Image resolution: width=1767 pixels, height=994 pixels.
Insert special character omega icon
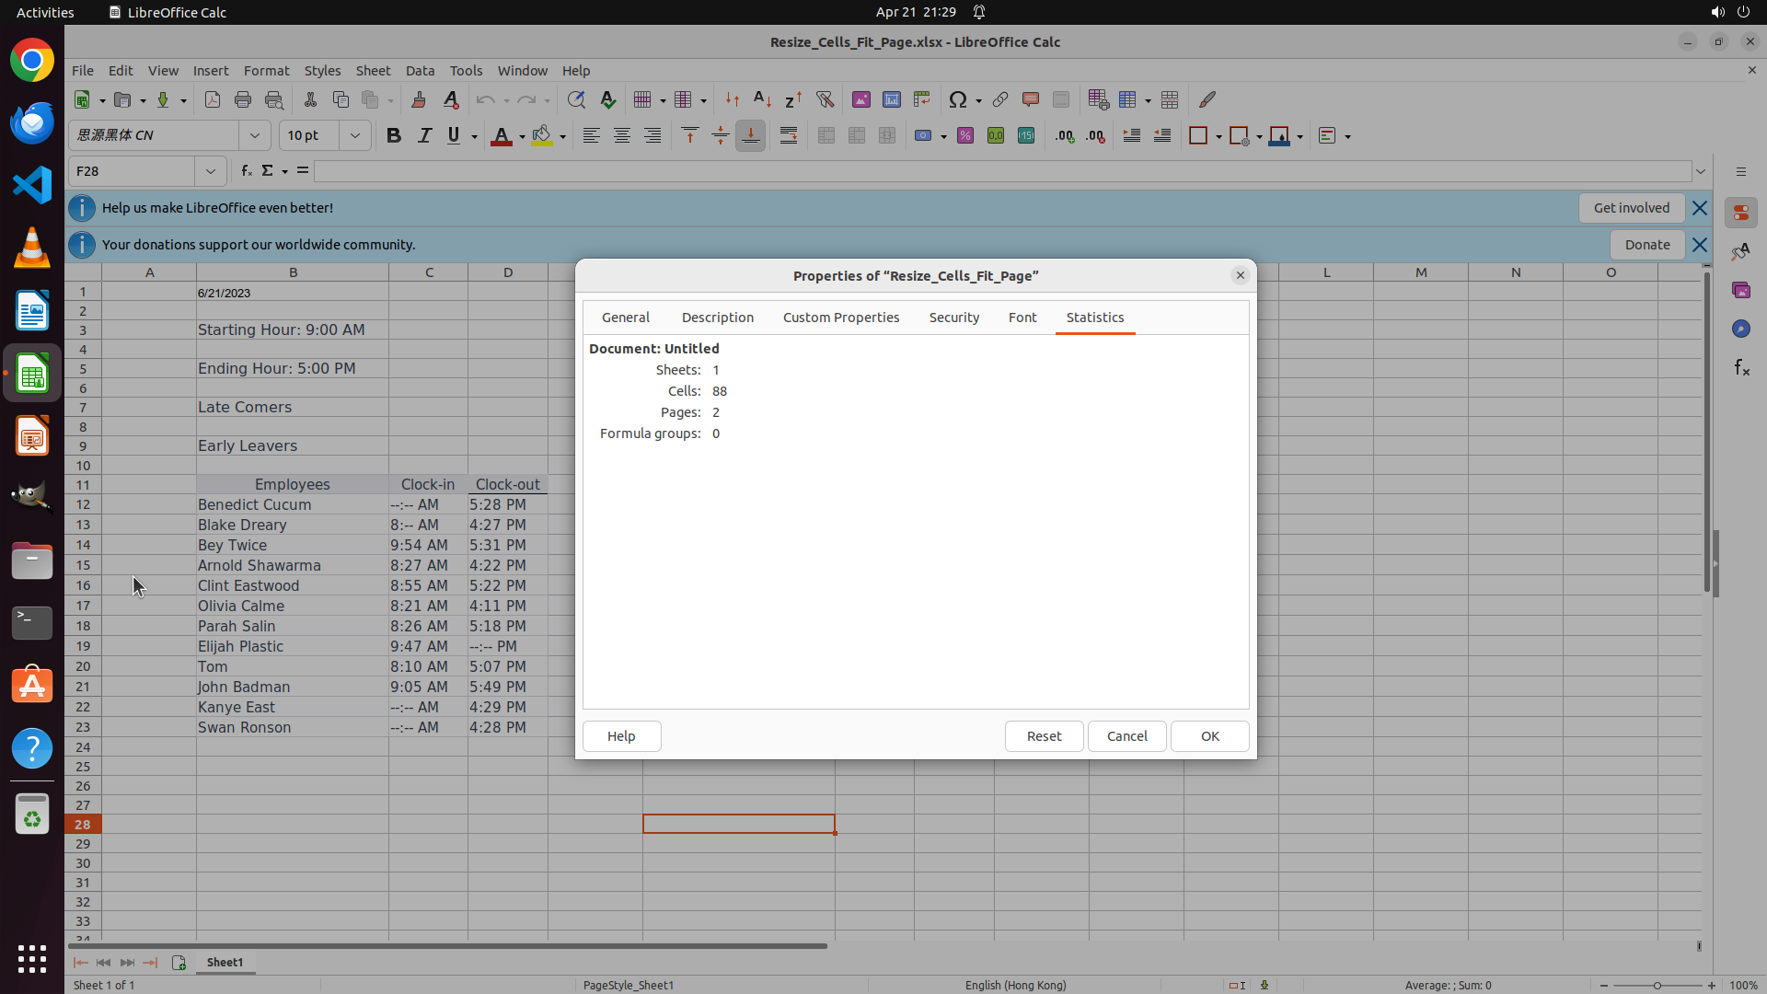click(x=958, y=99)
